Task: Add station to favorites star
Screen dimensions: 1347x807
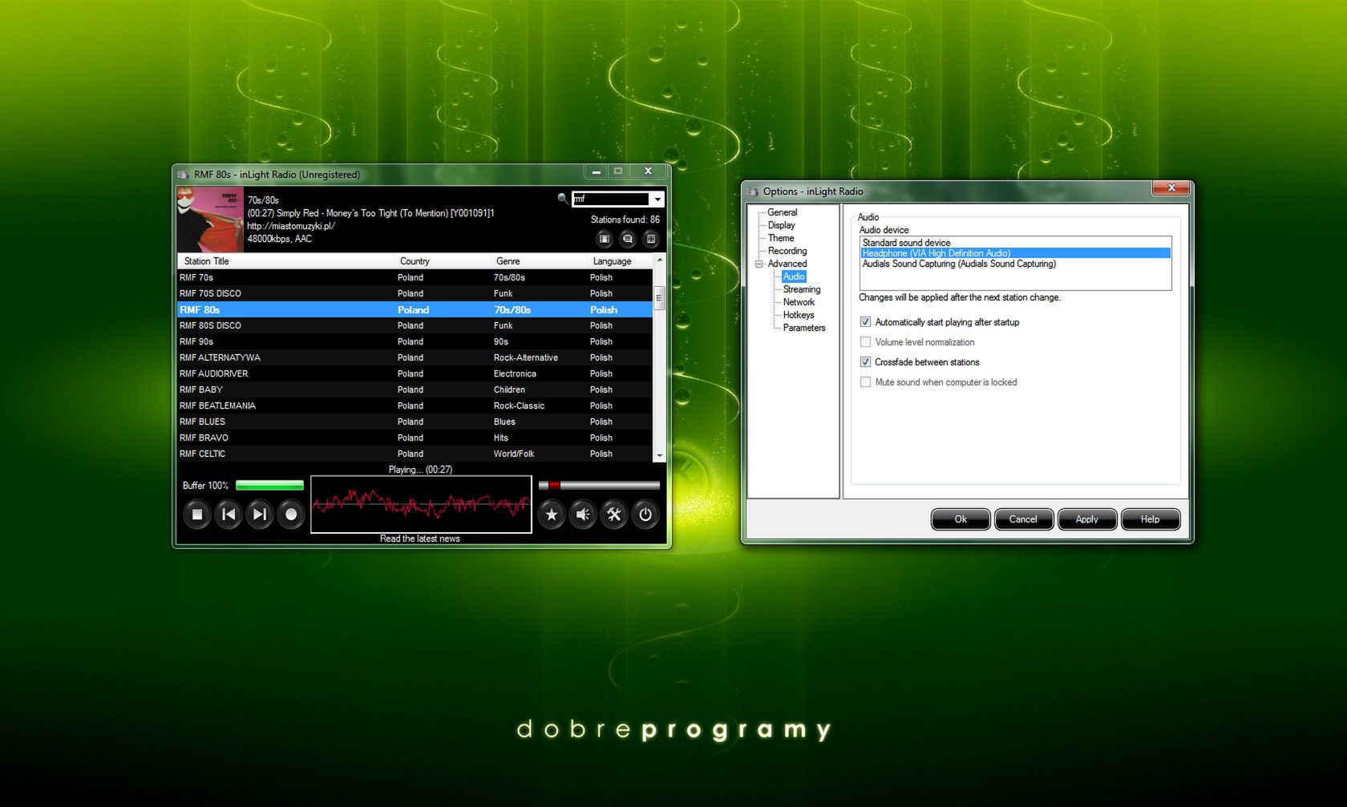Action: (x=552, y=514)
